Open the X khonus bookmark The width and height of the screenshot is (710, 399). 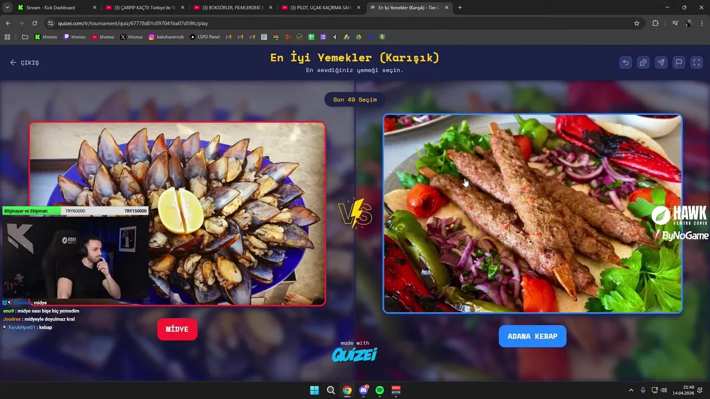tap(131, 37)
